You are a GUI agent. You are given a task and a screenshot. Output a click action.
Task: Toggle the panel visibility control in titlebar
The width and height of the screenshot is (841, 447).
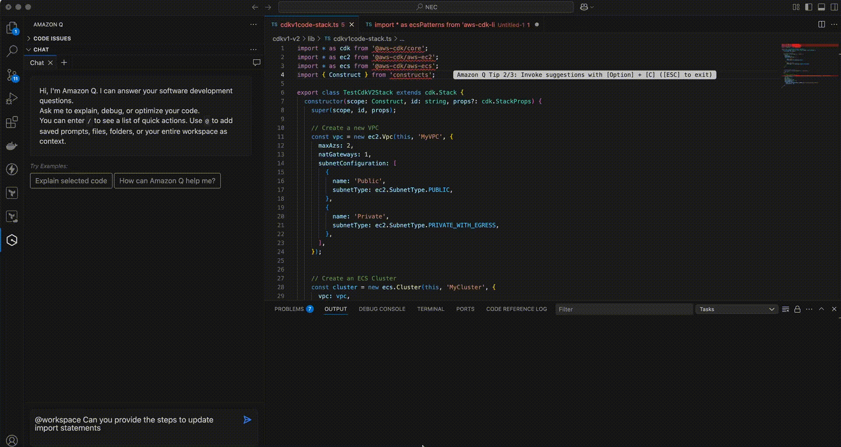[x=821, y=7]
